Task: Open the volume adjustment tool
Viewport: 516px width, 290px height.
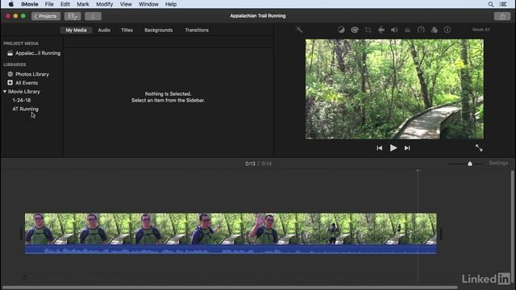Action: click(x=394, y=30)
